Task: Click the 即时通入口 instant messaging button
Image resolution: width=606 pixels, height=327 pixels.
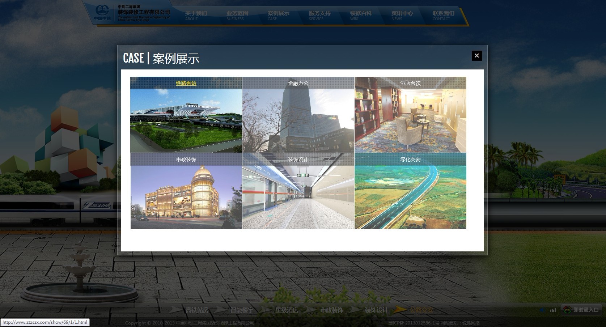Action: point(581,310)
